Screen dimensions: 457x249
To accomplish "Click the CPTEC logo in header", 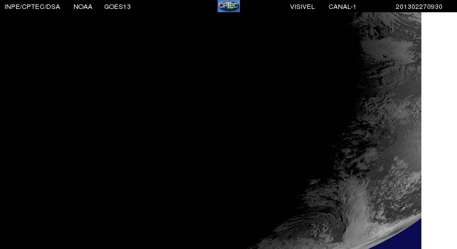I will [x=229, y=6].
